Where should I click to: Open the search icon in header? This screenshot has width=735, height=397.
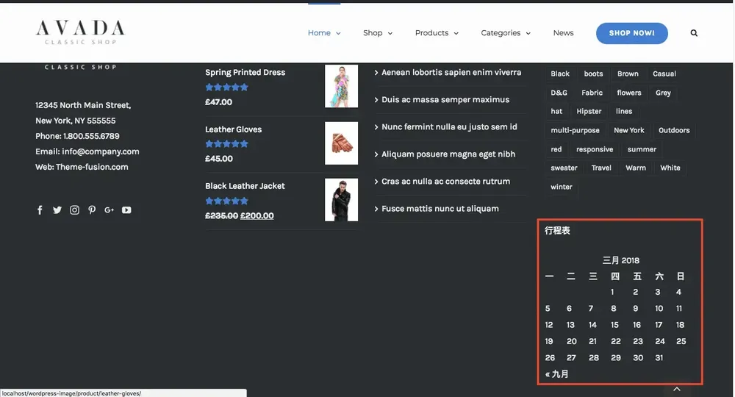tap(694, 33)
